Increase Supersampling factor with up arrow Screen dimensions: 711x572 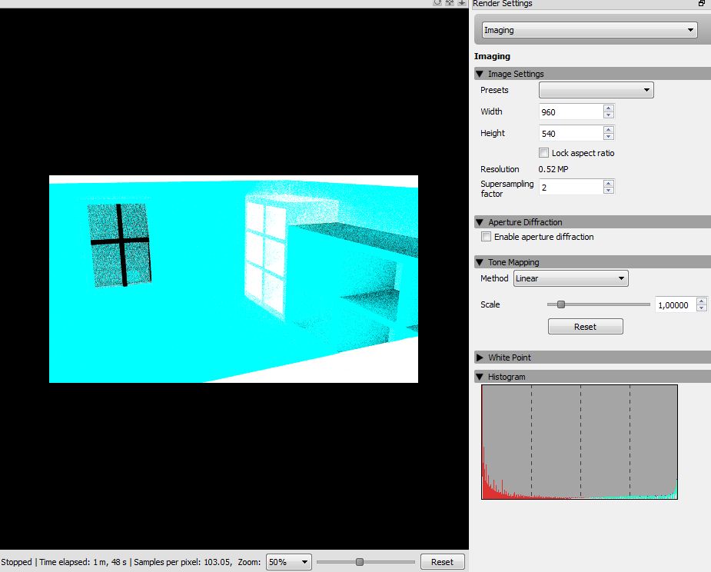click(x=609, y=183)
